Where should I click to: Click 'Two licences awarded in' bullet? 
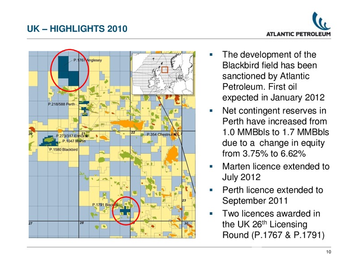[271, 214]
